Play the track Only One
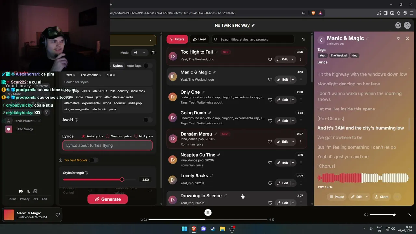 [x=173, y=97]
